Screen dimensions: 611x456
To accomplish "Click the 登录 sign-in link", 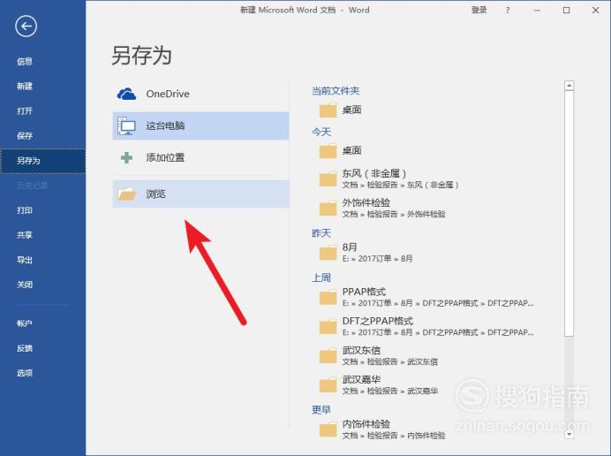I will pos(479,10).
